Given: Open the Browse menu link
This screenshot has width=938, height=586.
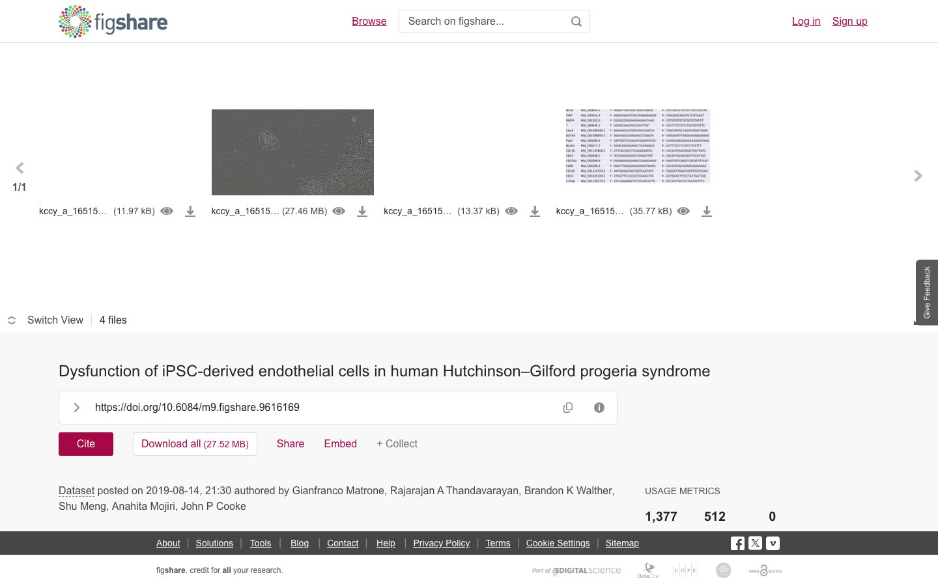Looking at the screenshot, I should click(x=369, y=21).
